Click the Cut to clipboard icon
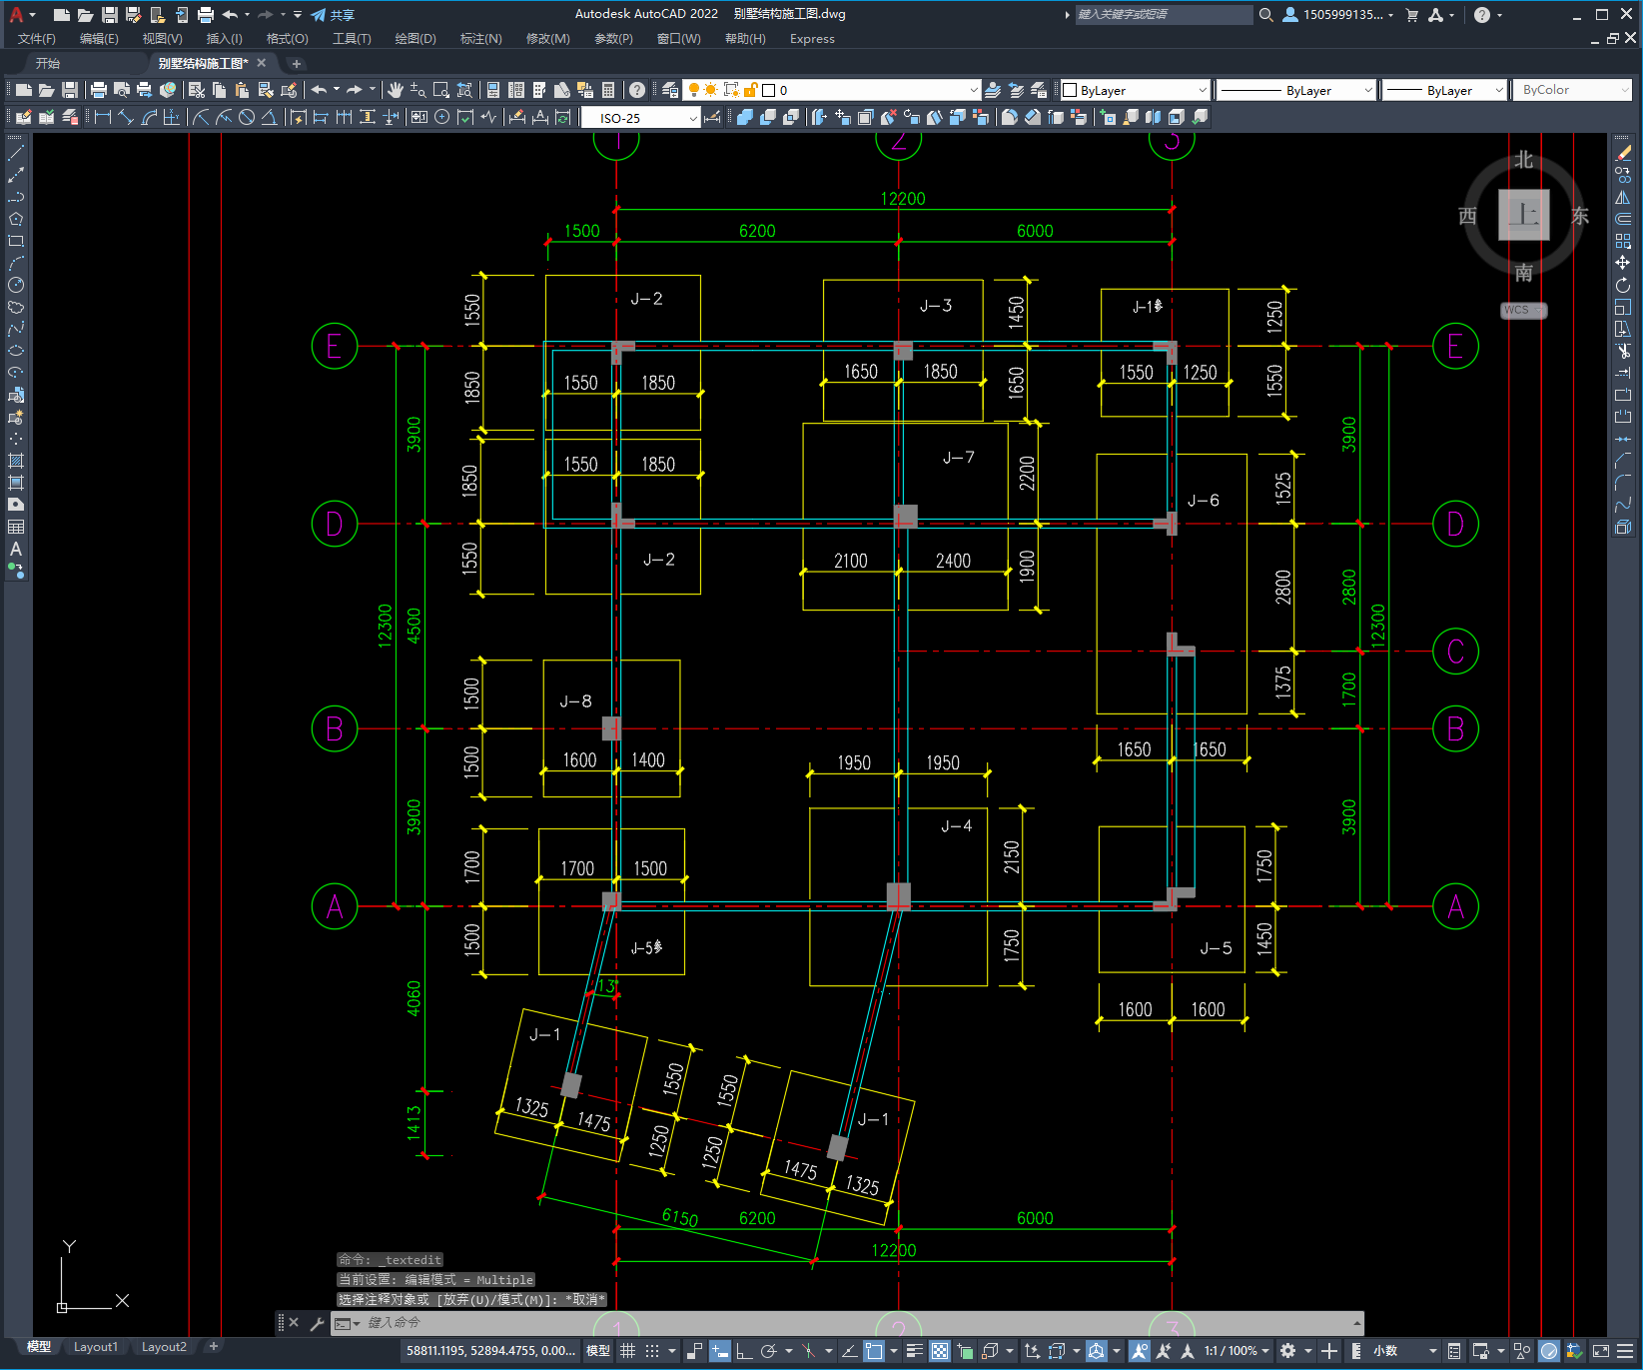This screenshot has width=1643, height=1370. point(197,90)
